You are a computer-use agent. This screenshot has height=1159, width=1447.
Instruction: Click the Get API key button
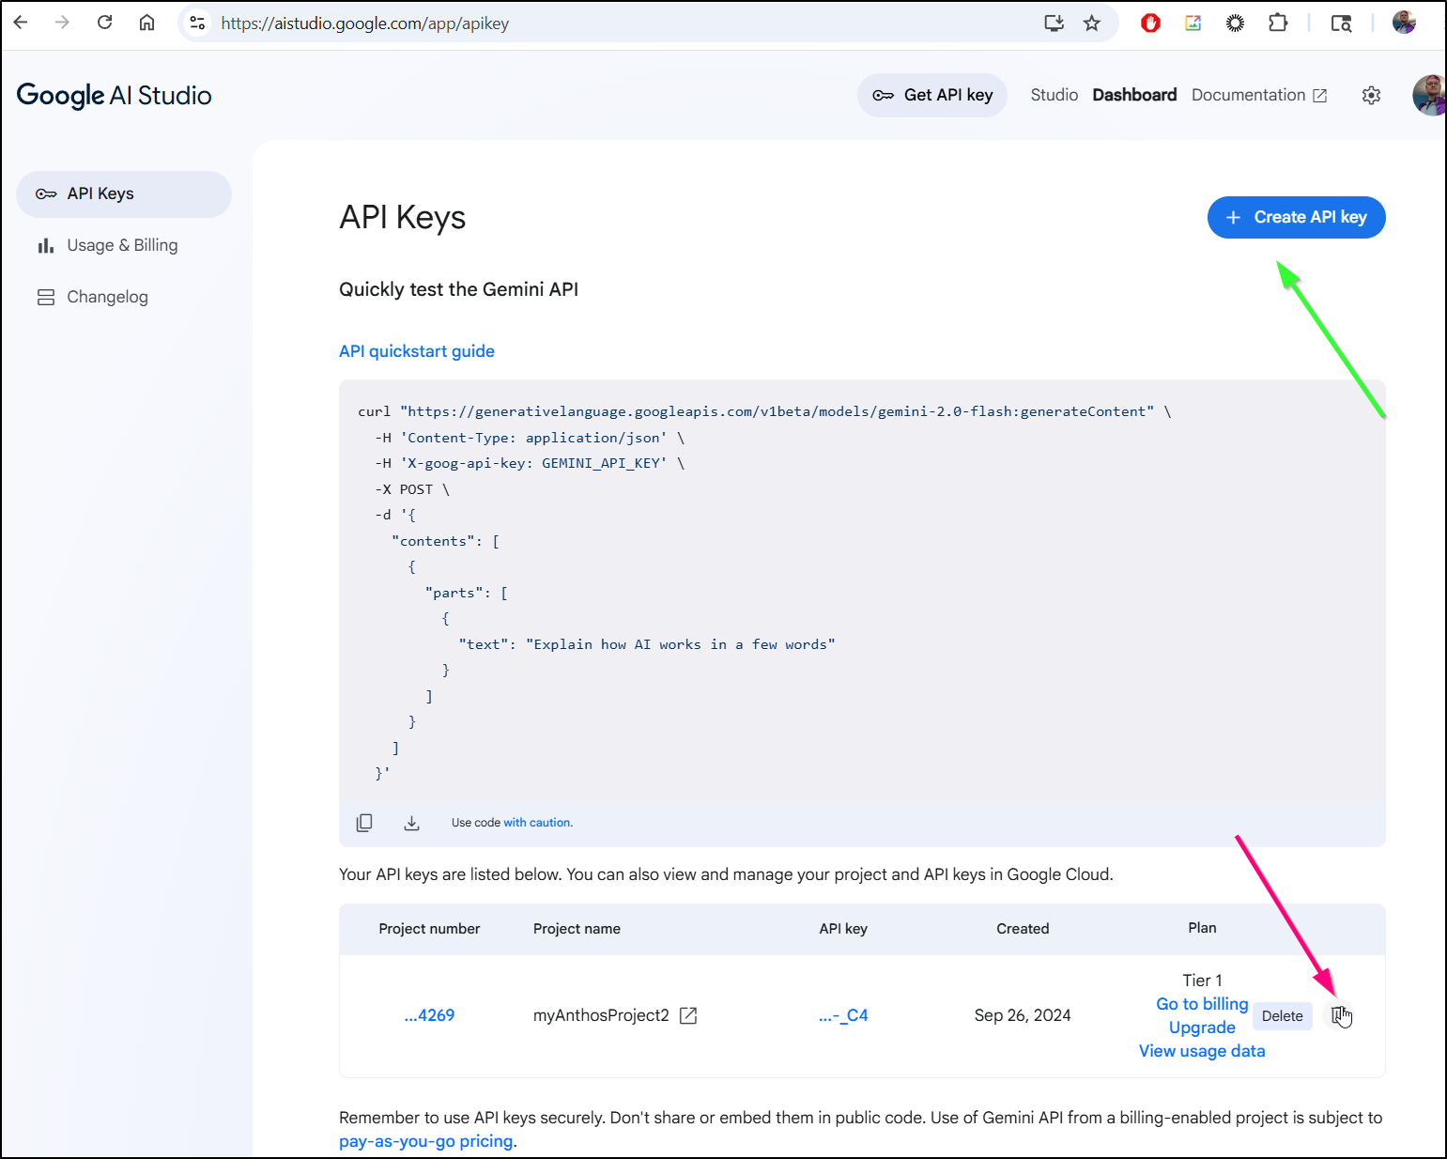931,95
